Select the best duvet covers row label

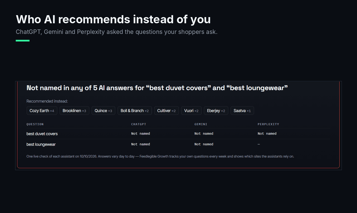point(42,134)
